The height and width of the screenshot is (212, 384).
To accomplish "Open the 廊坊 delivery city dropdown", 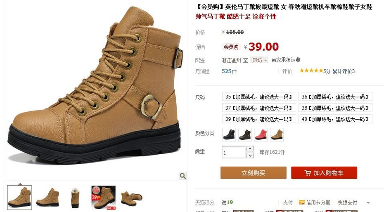I will coord(259,60).
